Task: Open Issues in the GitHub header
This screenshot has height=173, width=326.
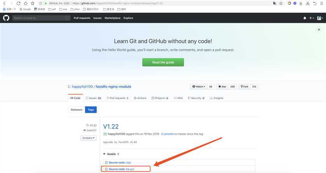Action: pyautogui.click(x=97, y=18)
